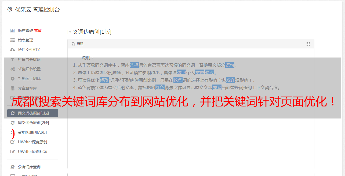
Task: Click the 文章暂存库 database icon
Action: (12, 88)
